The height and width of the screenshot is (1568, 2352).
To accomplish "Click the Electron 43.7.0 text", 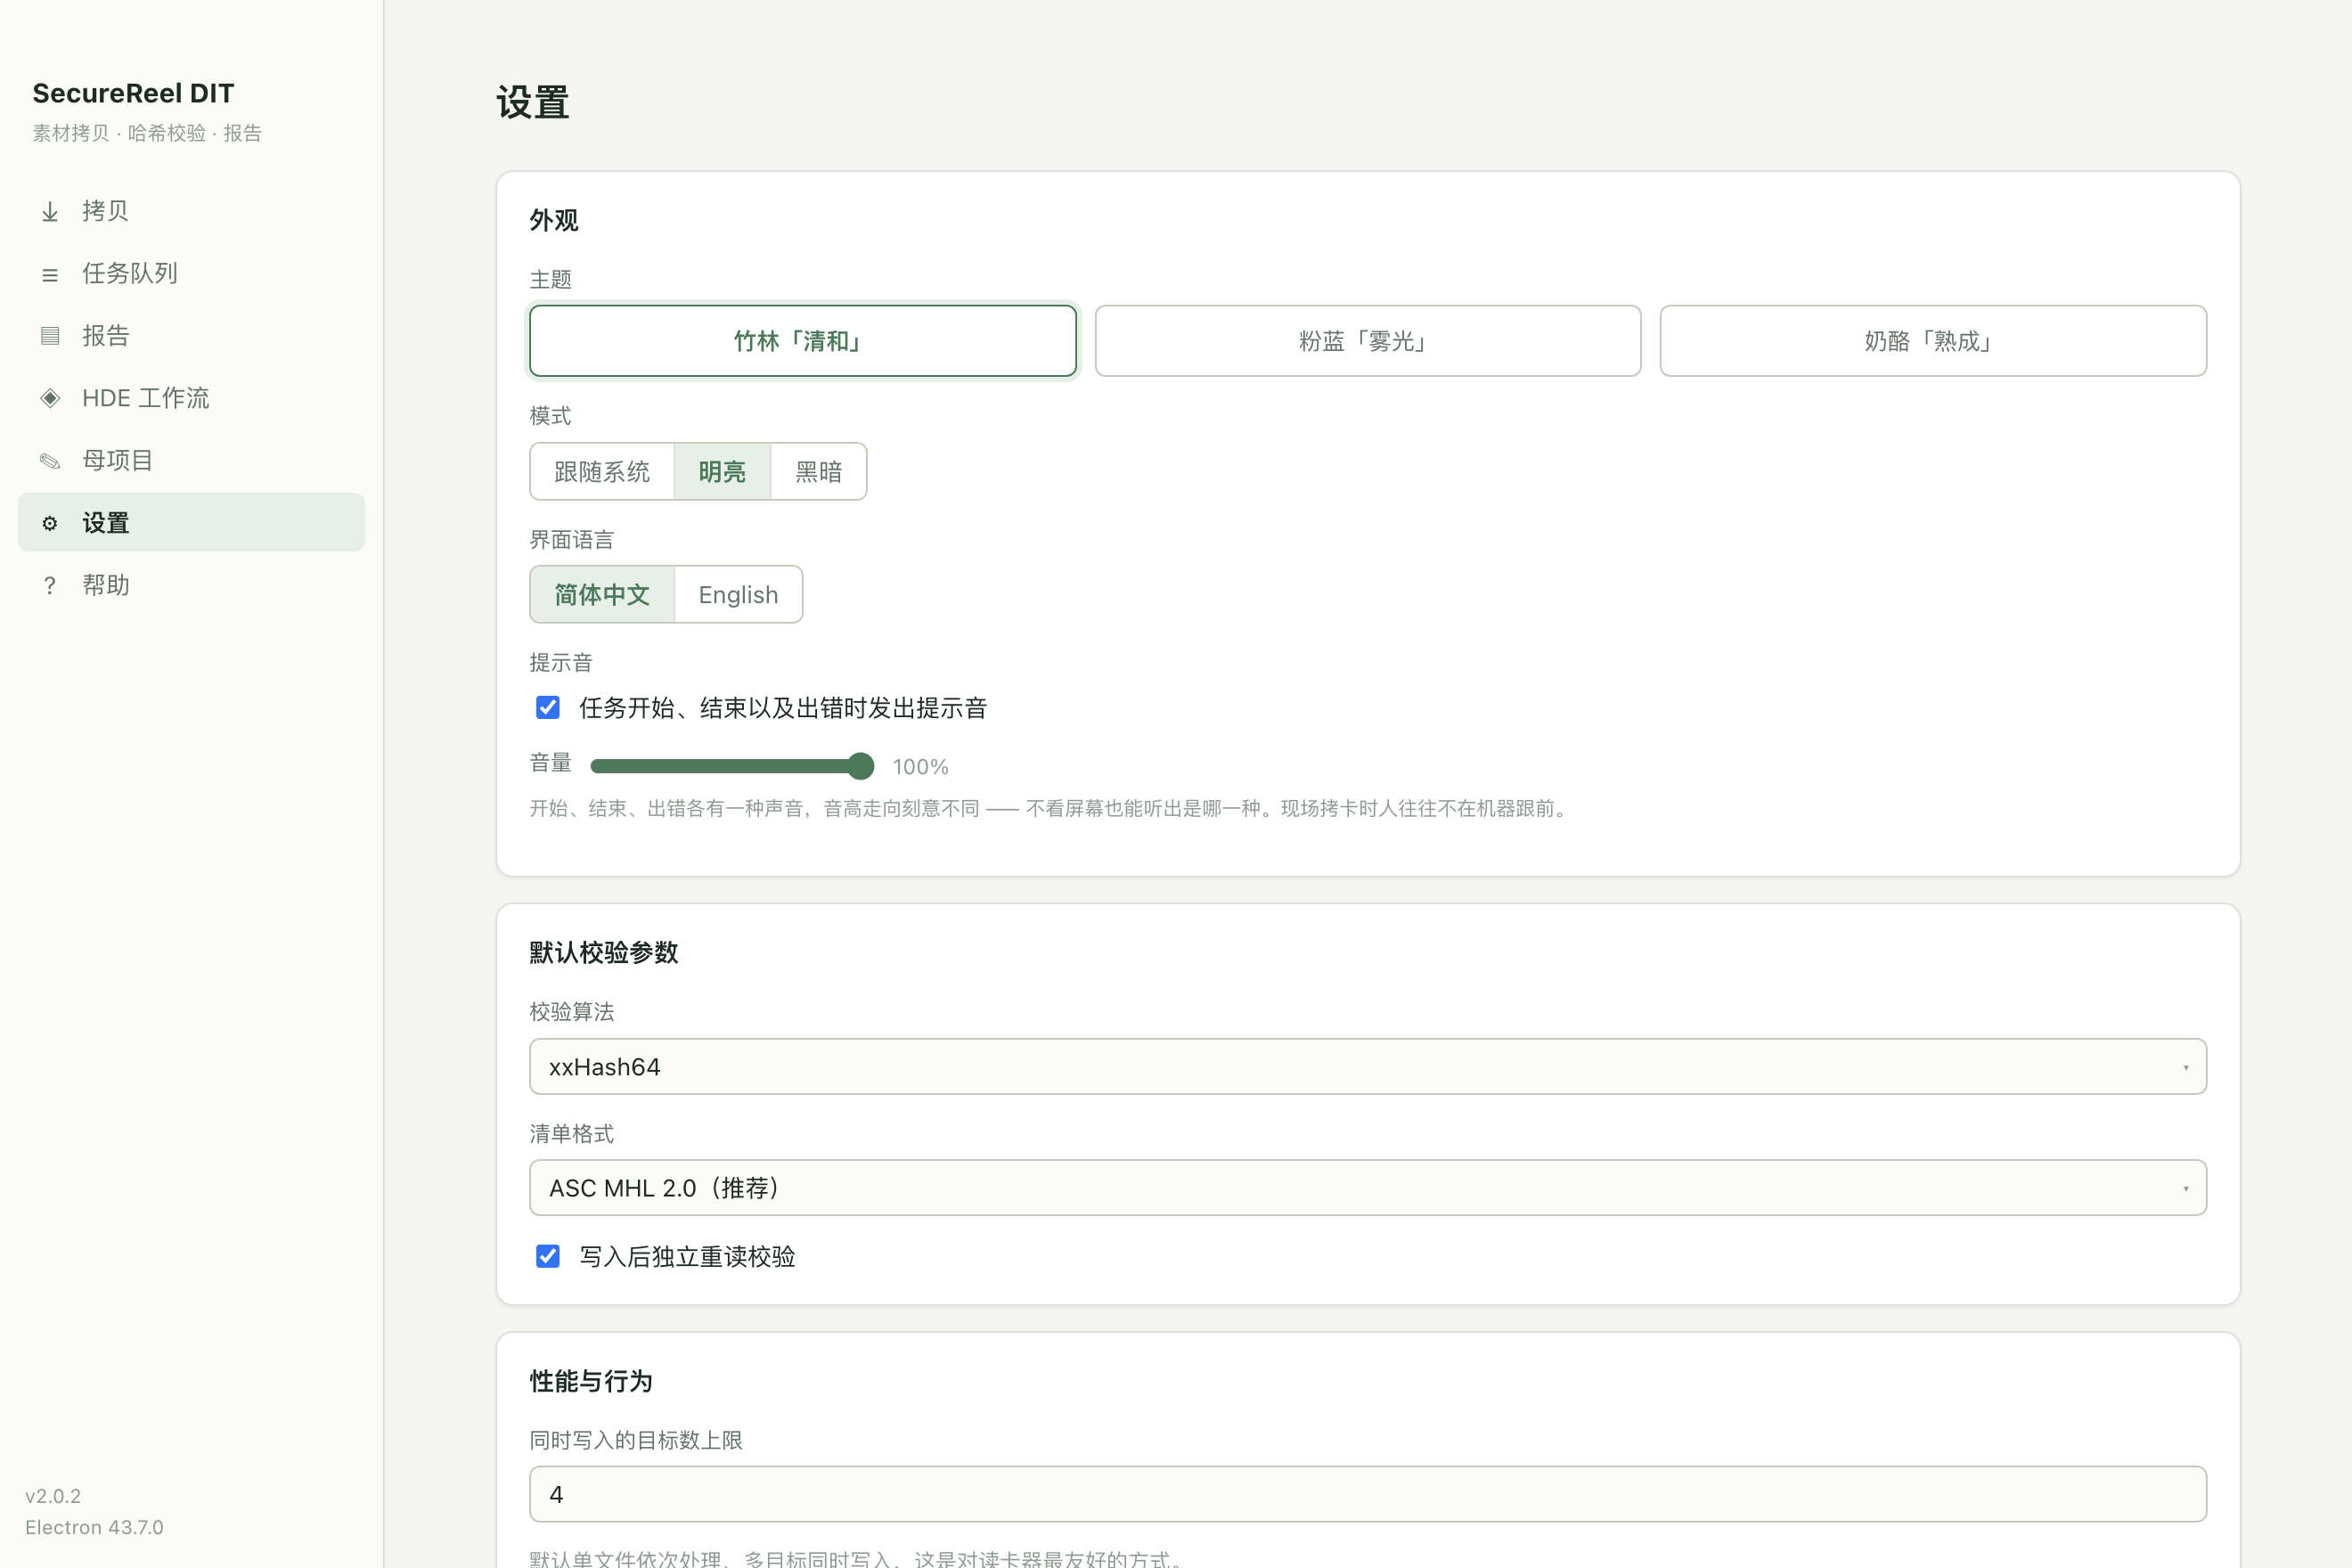I will pyautogui.click(x=94, y=1527).
